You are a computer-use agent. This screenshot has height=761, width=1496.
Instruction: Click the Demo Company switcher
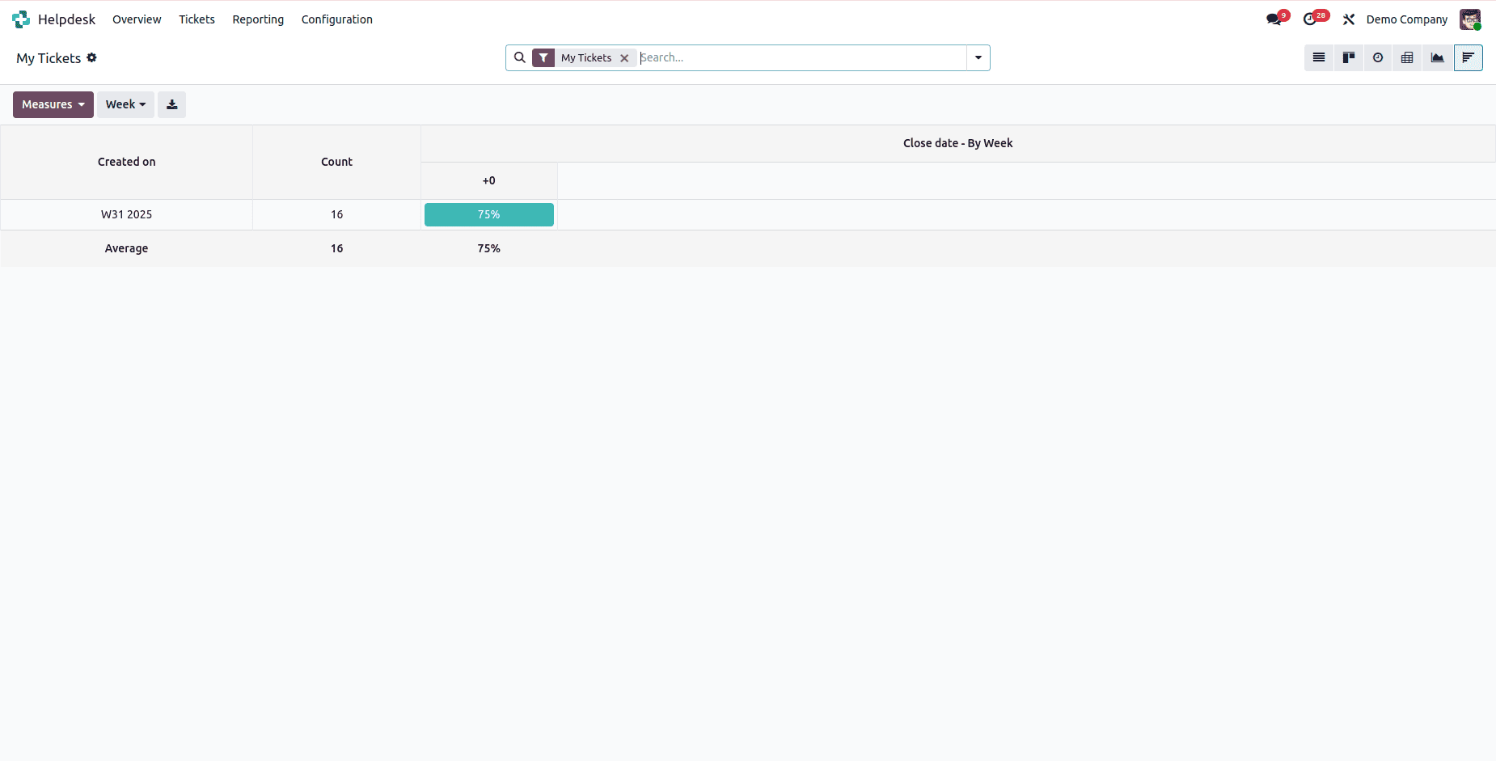coord(1407,19)
